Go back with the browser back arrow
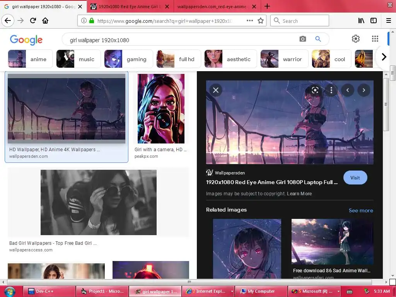The width and height of the screenshot is (396, 297). click(8, 21)
